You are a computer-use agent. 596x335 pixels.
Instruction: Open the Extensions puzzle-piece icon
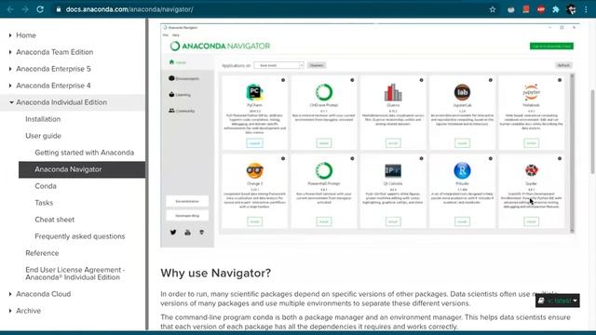coord(556,9)
